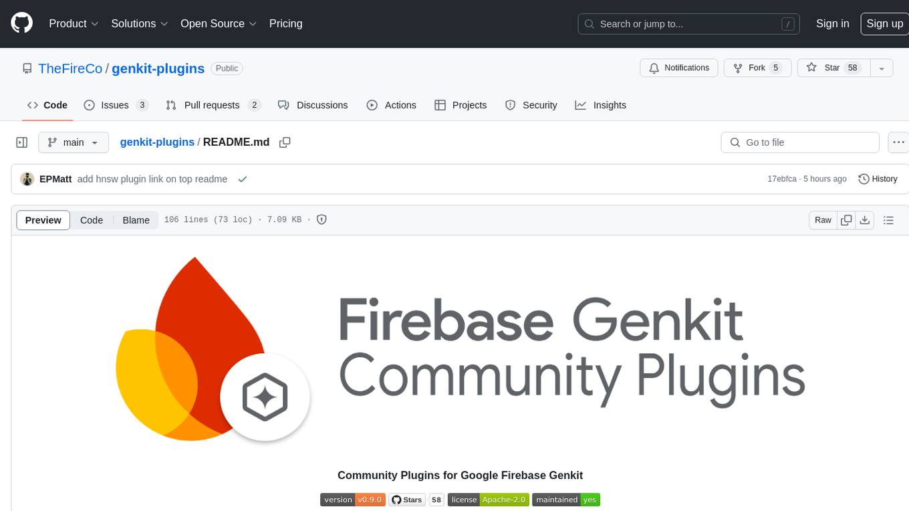View the file History
Screen dimensions: 909x511
(x=878, y=179)
